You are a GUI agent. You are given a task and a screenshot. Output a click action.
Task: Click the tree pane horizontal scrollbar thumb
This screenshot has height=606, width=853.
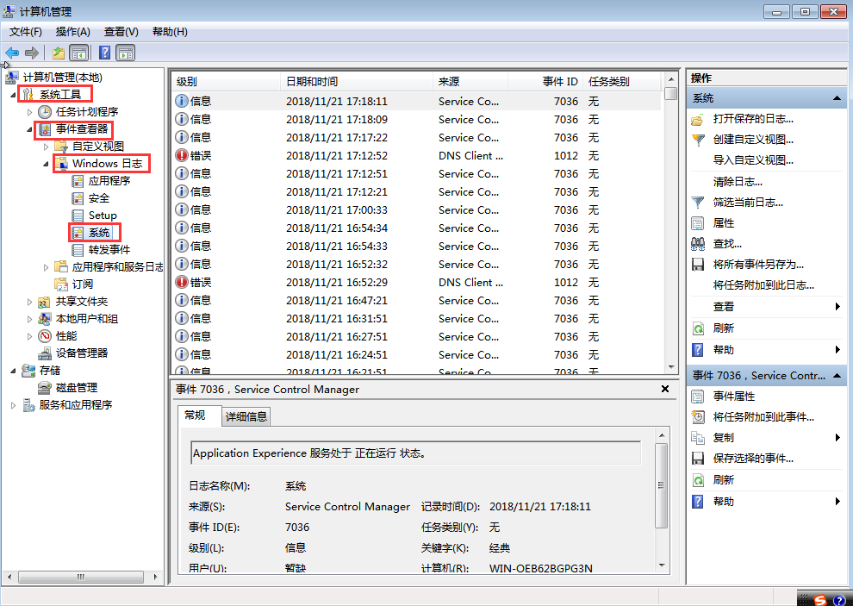pos(81,577)
